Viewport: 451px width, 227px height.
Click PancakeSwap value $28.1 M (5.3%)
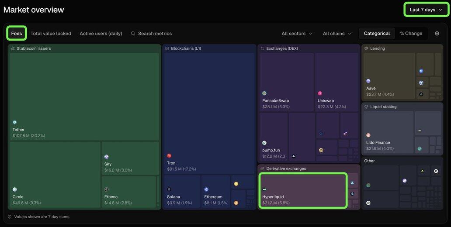click(x=276, y=107)
